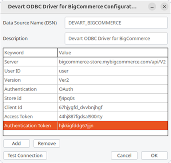The width and height of the screenshot is (171, 163).
Task: Minimize the configuration window
Action: (x=152, y=7)
